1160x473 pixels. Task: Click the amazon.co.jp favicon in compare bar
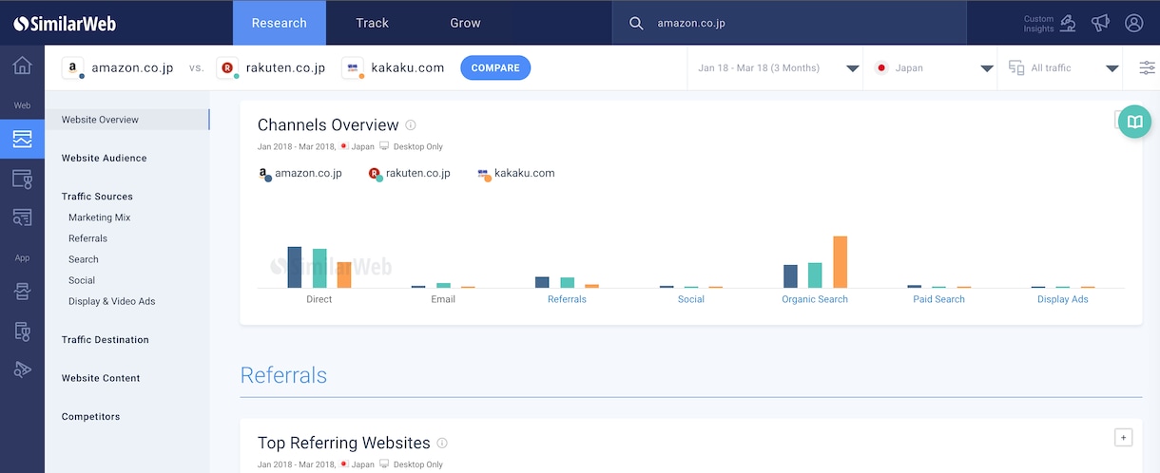[x=73, y=68]
